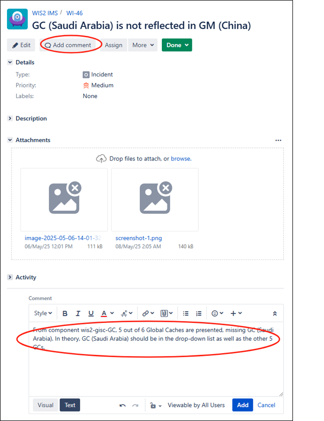
Task: Insert a bullet list in comment
Action: (x=186, y=313)
